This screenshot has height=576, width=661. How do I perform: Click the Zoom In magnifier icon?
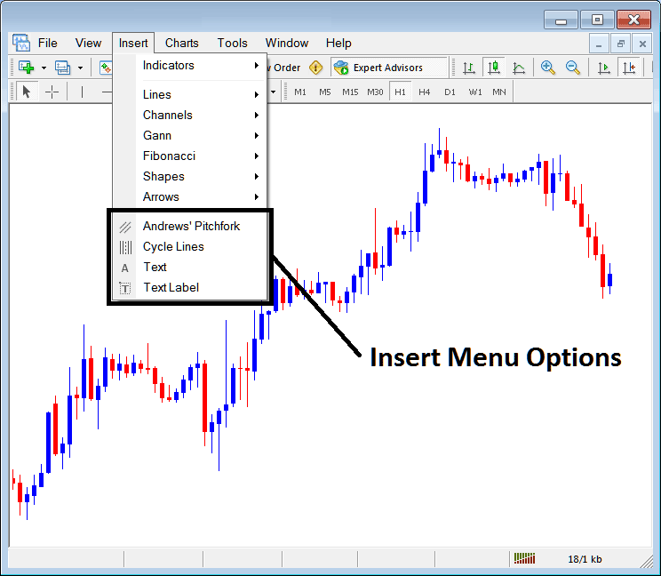548,68
